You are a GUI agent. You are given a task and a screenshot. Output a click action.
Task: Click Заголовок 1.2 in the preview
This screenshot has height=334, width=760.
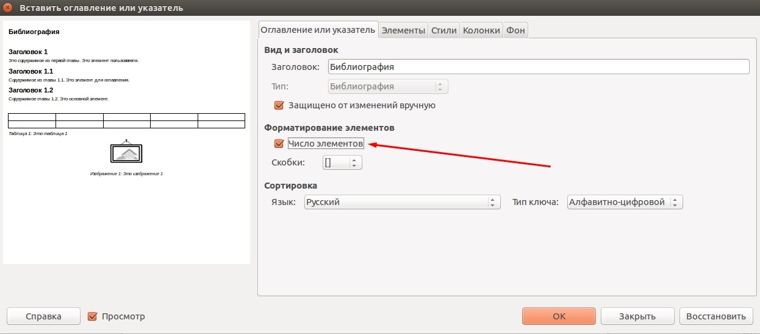30,90
